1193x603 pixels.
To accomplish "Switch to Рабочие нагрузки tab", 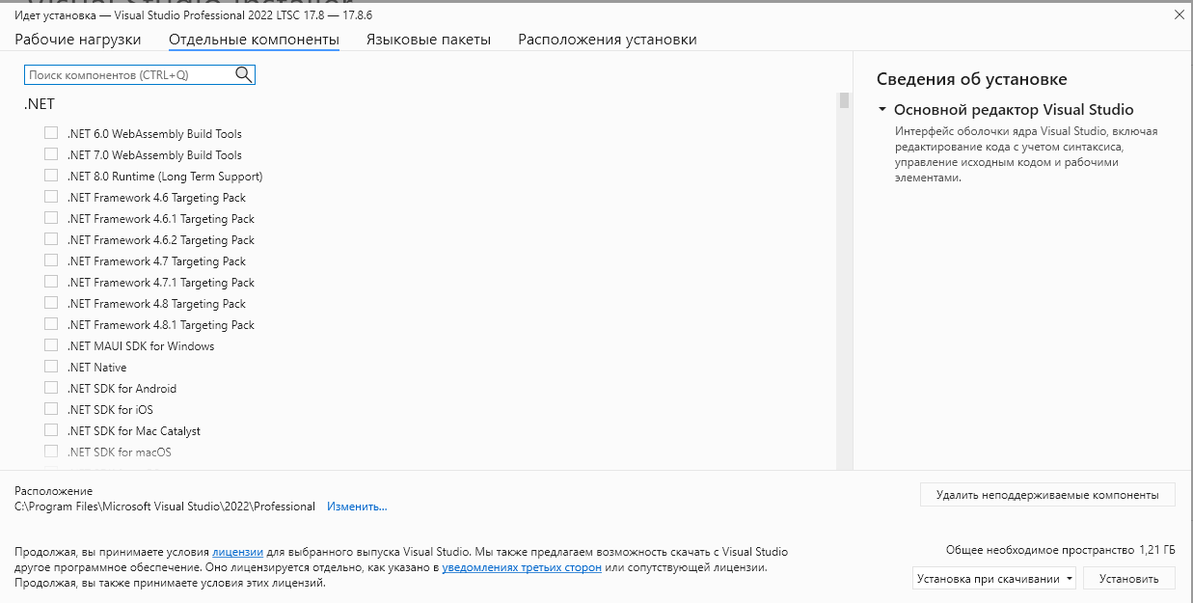I will [78, 40].
